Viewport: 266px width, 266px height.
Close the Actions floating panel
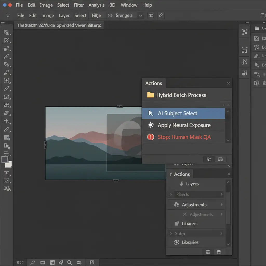(228, 83)
